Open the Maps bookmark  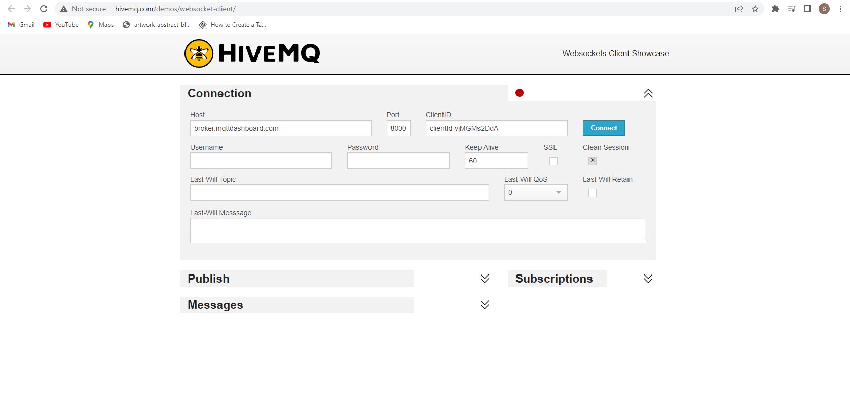(x=100, y=25)
